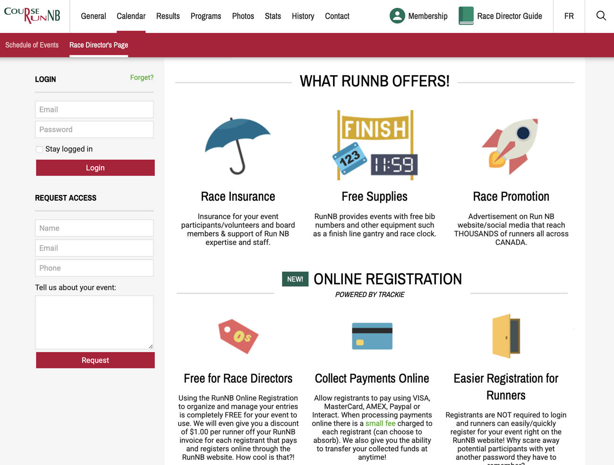Click the blue credit card icon
Viewport: 614px width, 465px height.
(x=372, y=336)
